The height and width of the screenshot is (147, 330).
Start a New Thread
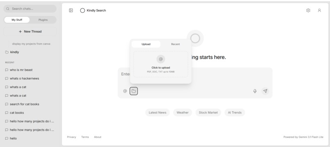tap(30, 31)
